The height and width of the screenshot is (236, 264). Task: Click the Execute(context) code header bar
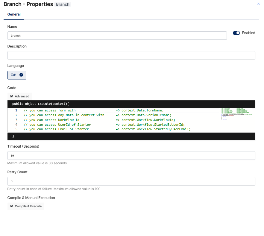coord(131,104)
